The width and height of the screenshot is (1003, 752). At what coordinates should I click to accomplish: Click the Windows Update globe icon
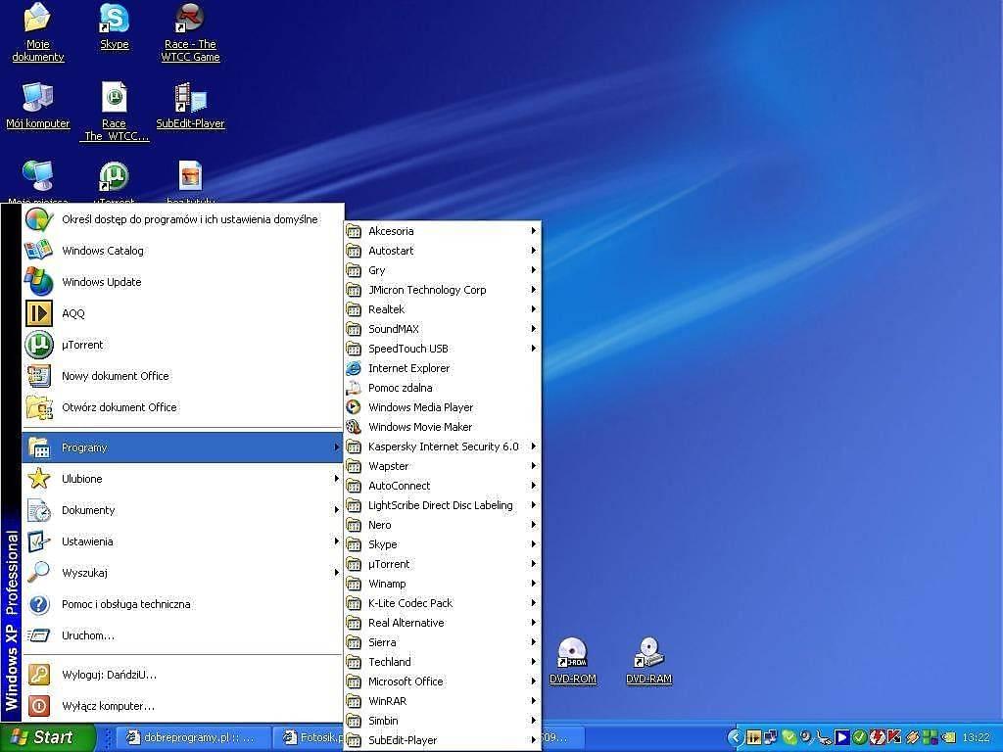[39, 282]
